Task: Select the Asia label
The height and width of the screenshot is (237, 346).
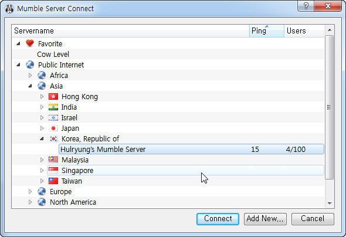Action: [56, 86]
